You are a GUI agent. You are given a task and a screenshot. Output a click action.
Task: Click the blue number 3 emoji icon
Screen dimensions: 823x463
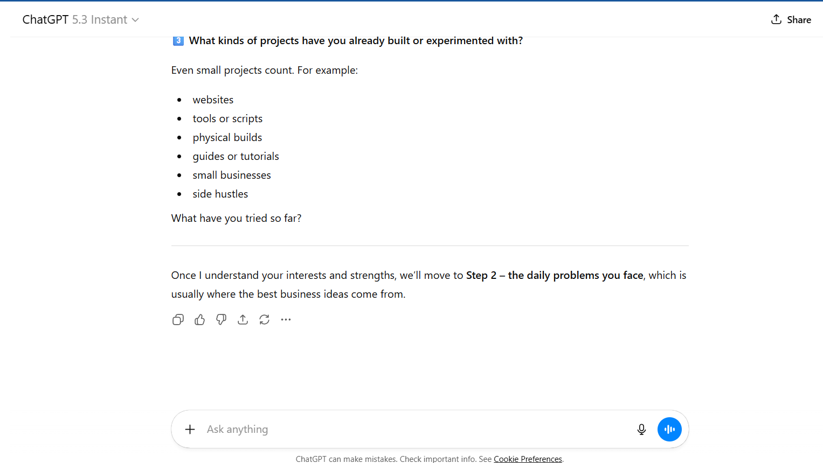click(x=178, y=41)
